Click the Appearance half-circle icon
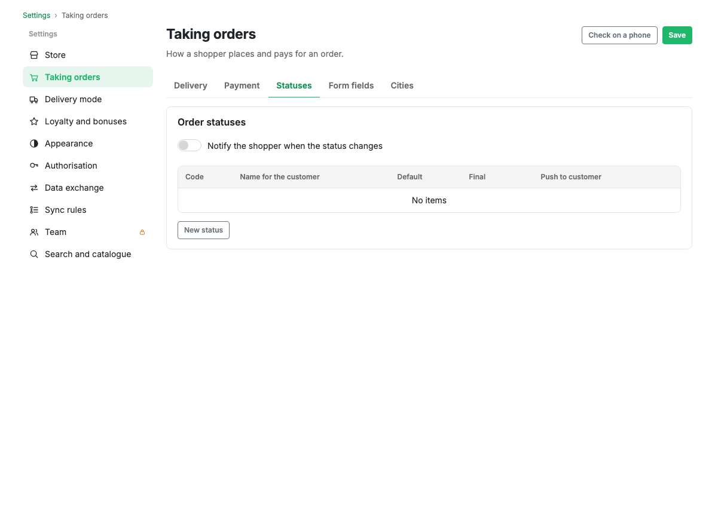Viewport: 715px width, 507px height. [x=34, y=143]
